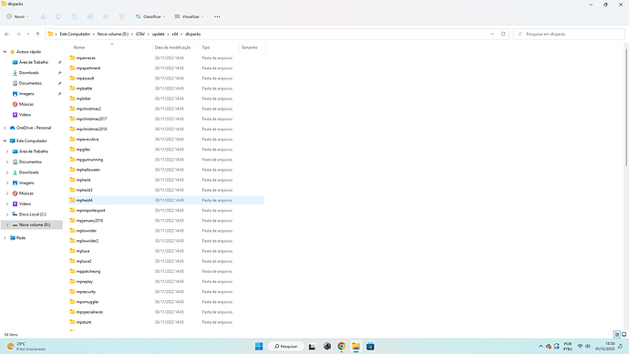Select the mpexecutive folder
Image resolution: width=629 pixels, height=354 pixels.
point(87,140)
